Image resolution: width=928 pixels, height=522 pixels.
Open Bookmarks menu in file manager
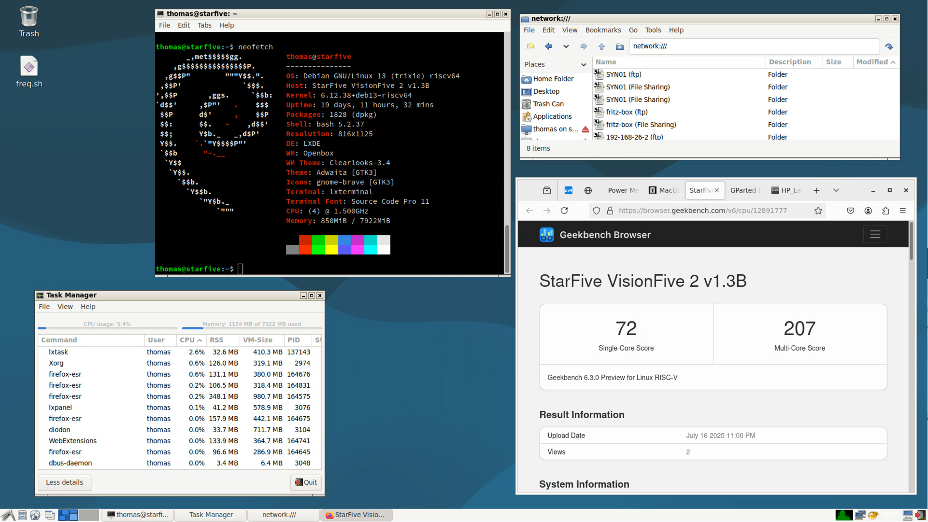pyautogui.click(x=603, y=30)
